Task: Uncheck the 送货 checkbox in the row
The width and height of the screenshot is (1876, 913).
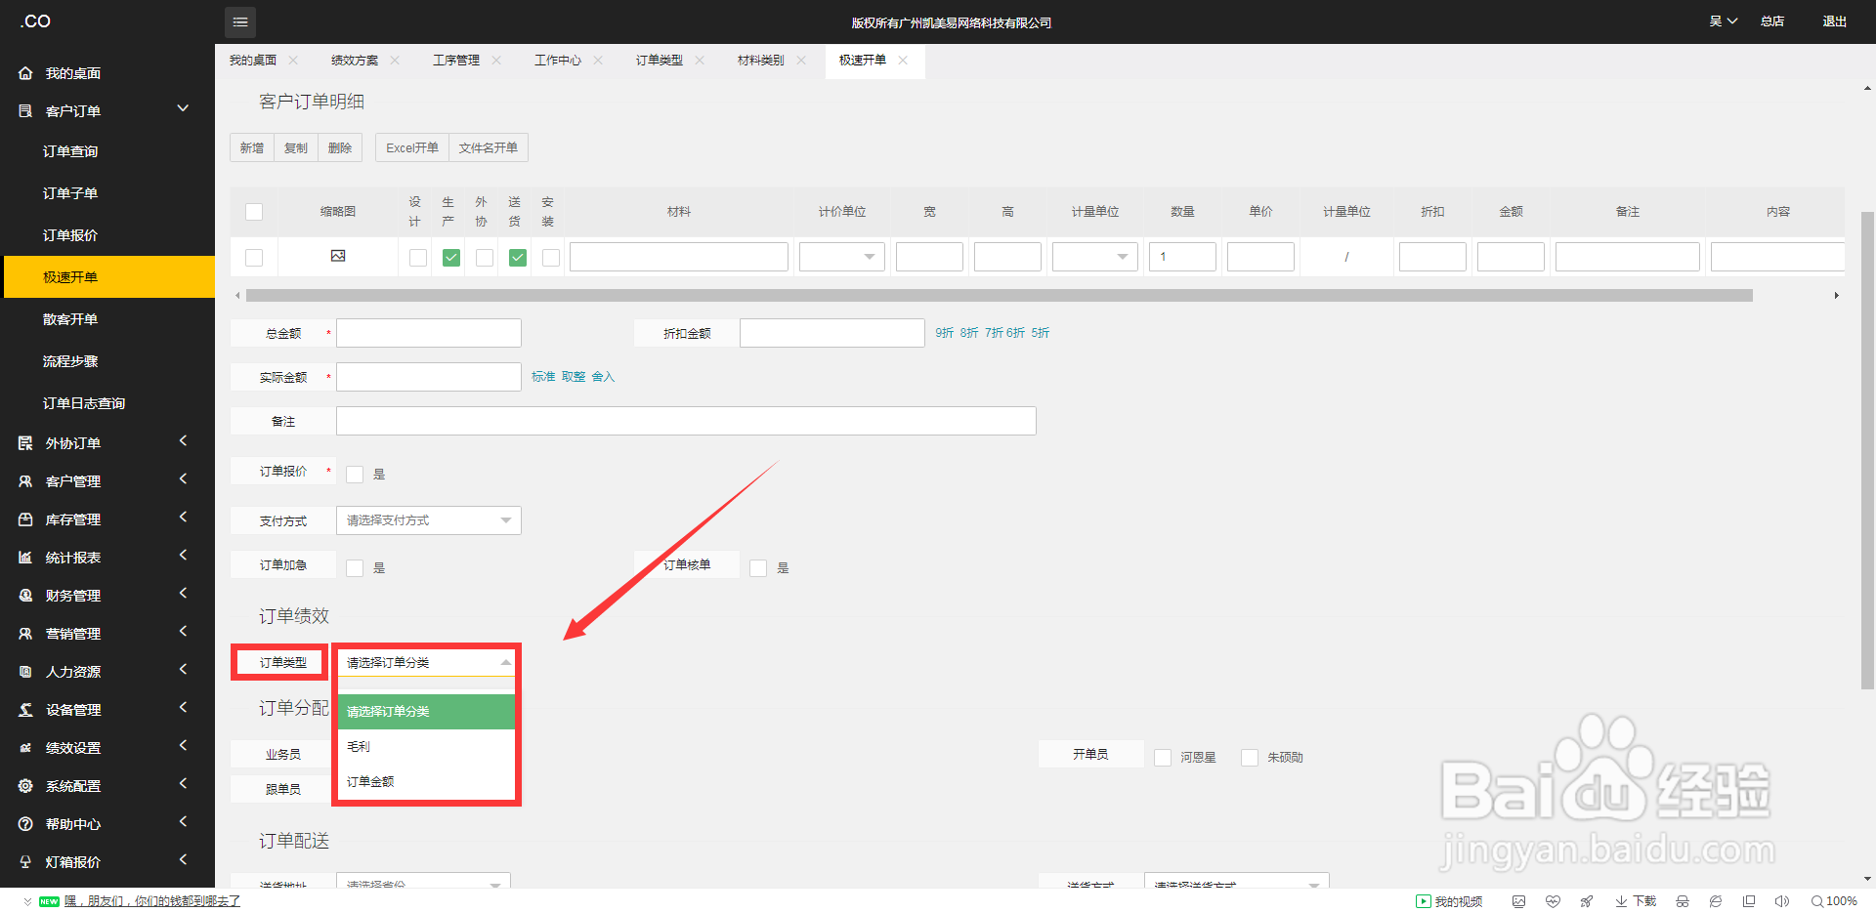Action: pos(518,258)
